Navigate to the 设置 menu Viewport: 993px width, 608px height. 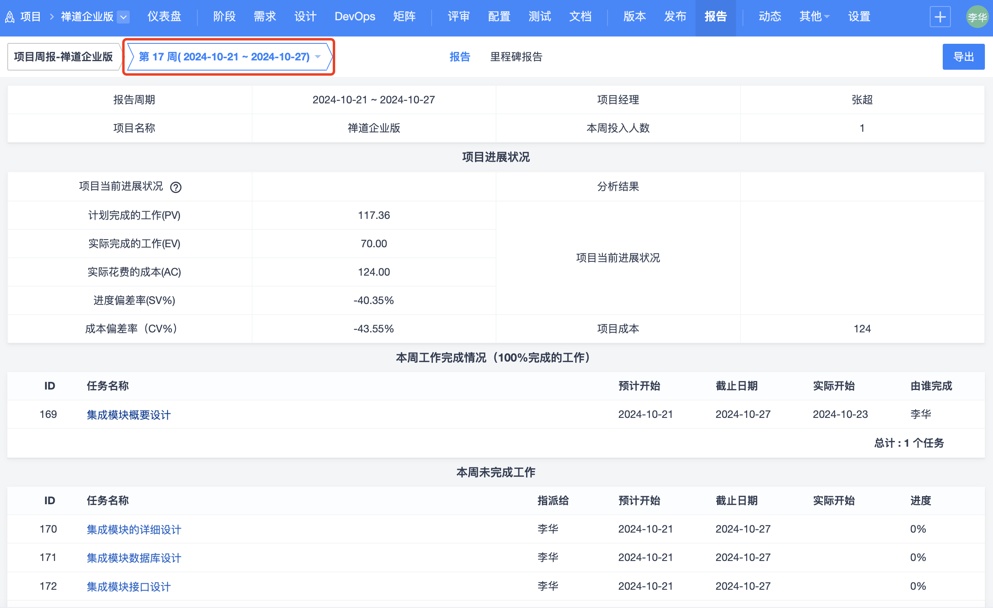click(859, 17)
